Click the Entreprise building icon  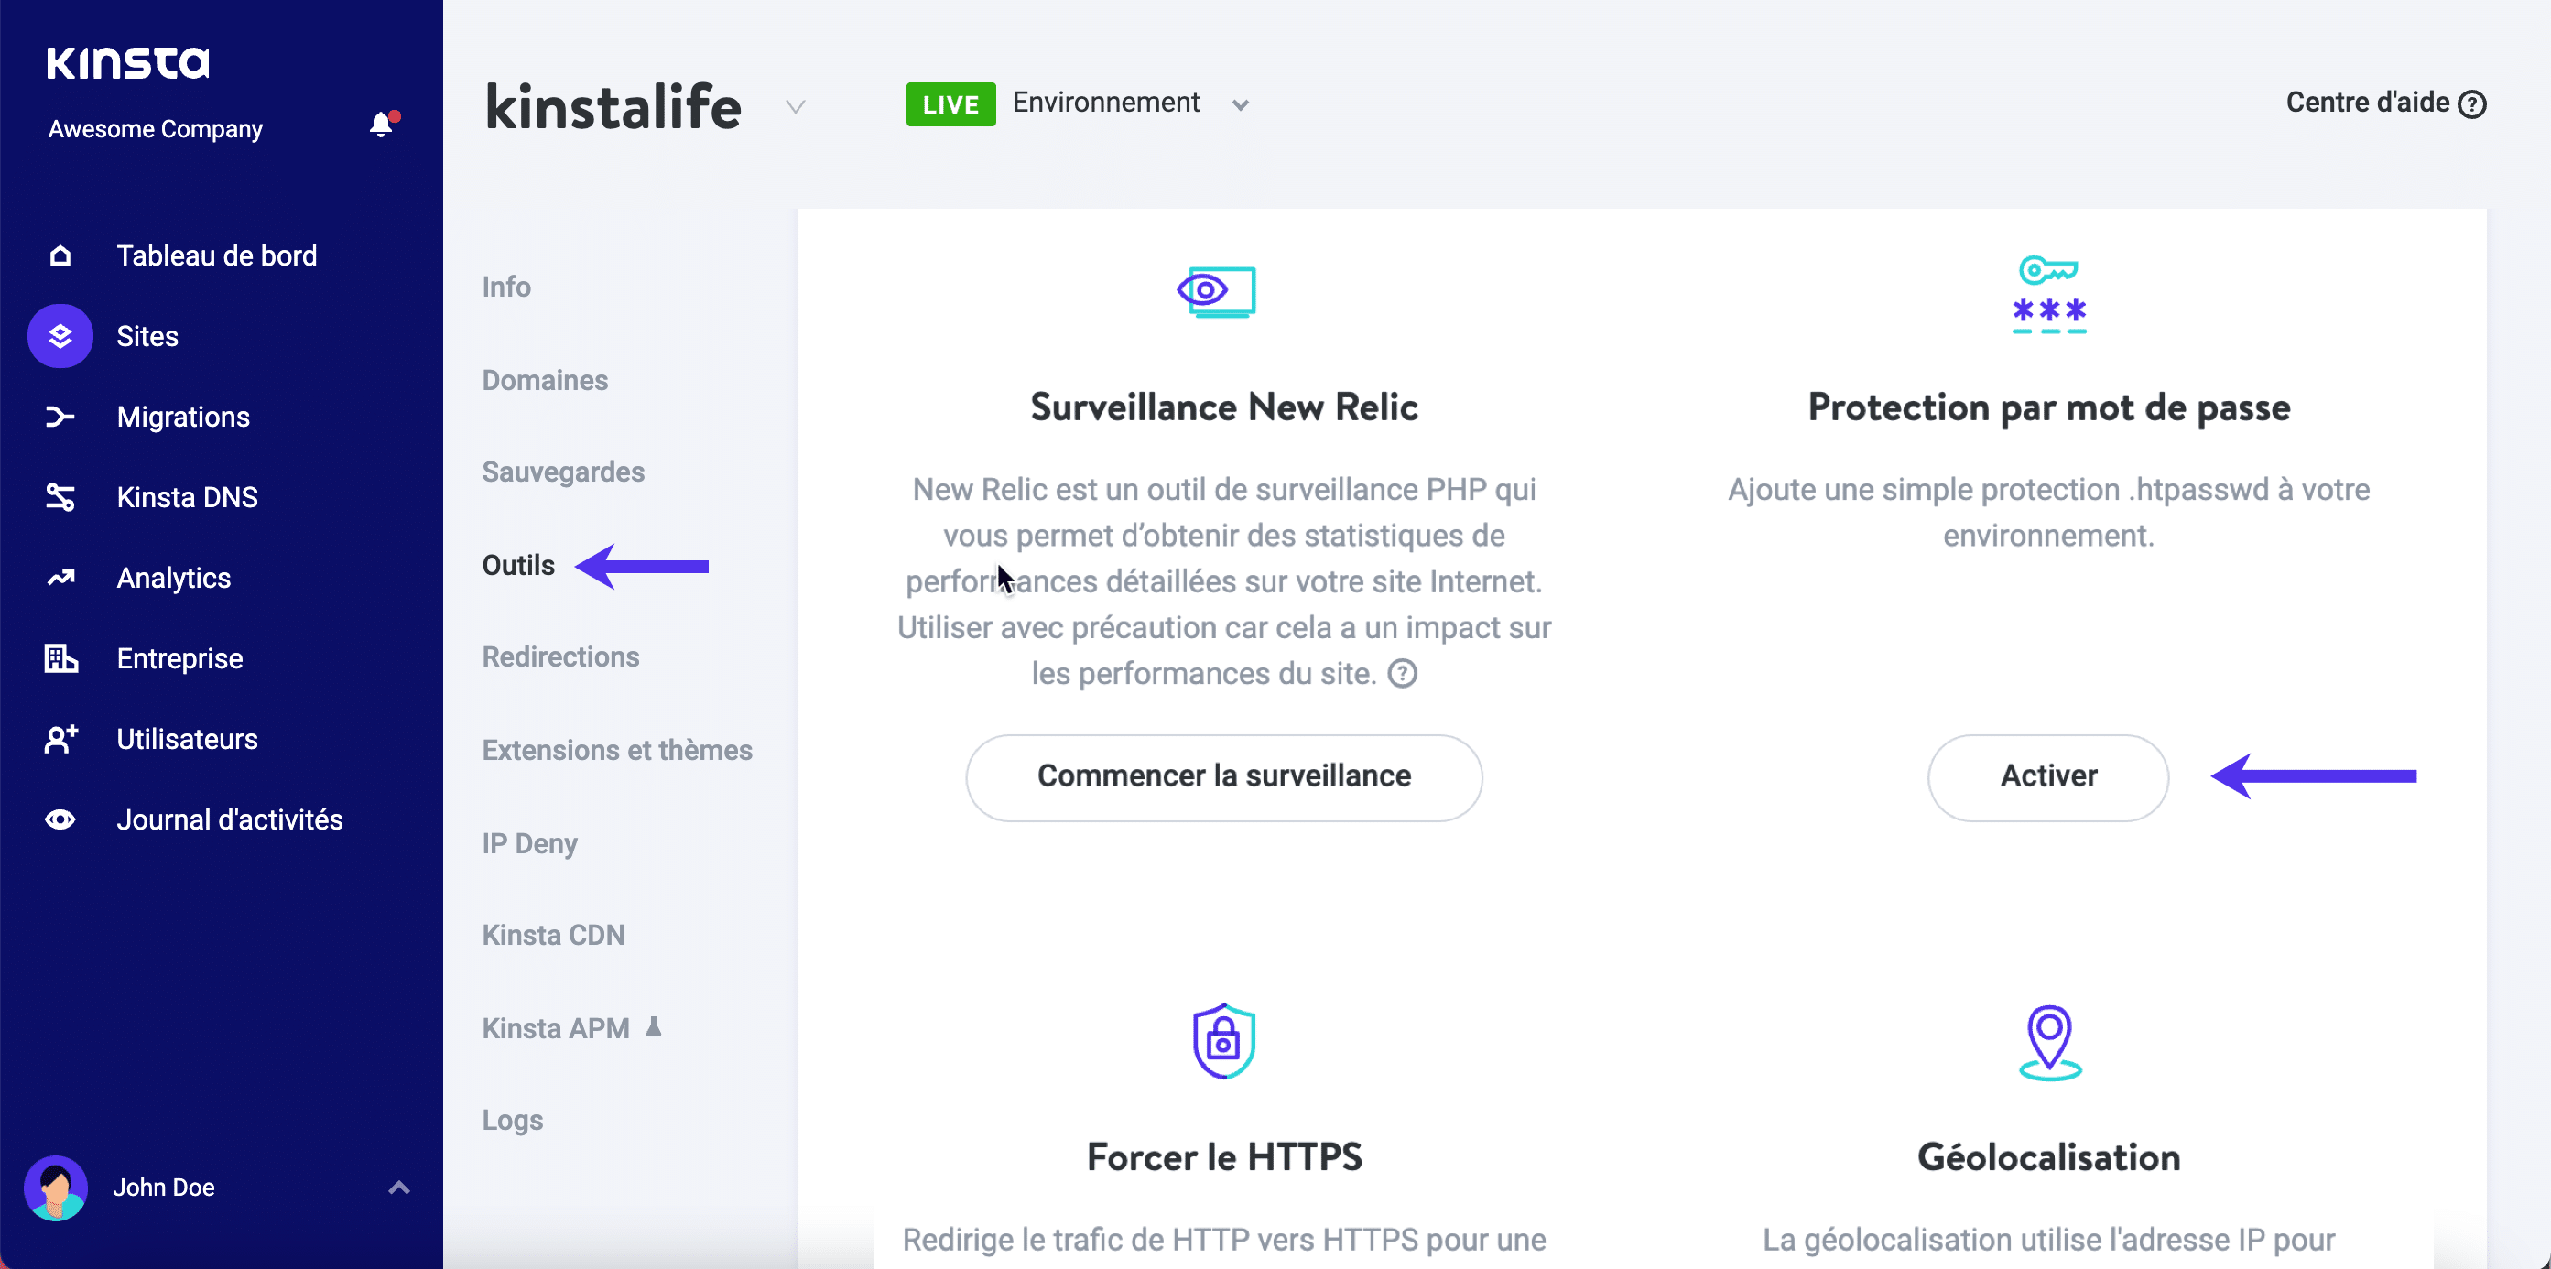point(60,658)
